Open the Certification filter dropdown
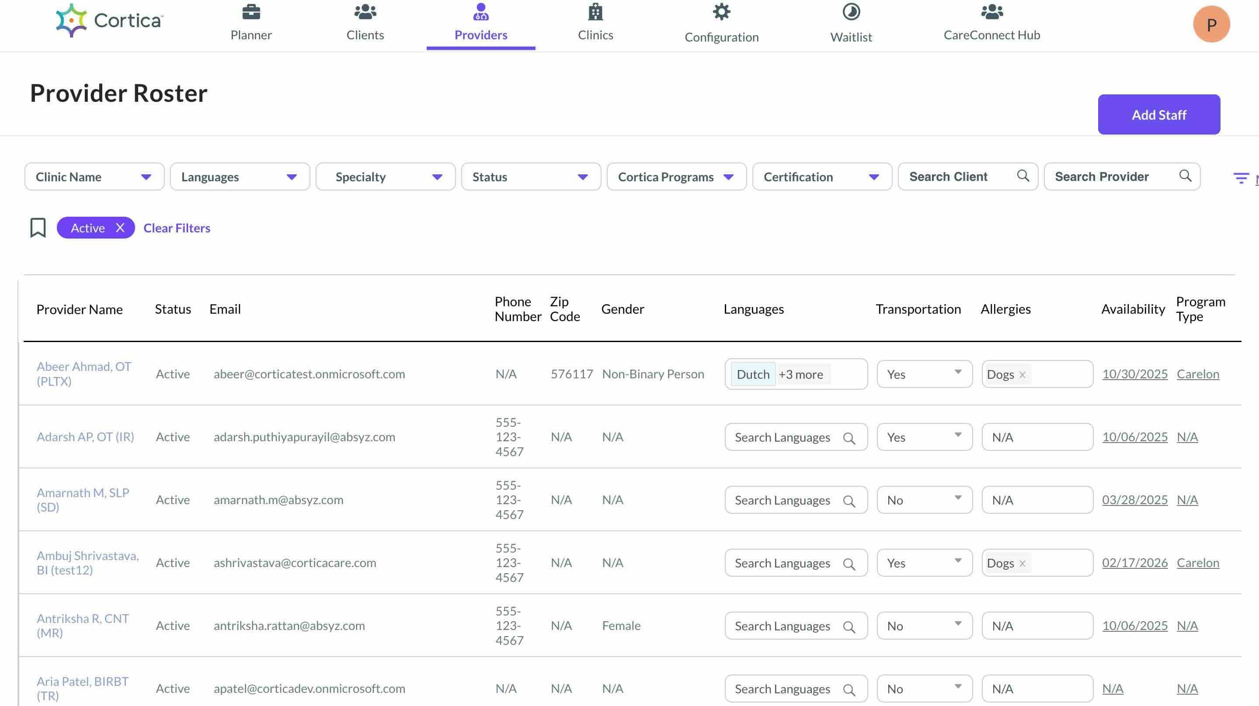1259x706 pixels. tap(823, 176)
